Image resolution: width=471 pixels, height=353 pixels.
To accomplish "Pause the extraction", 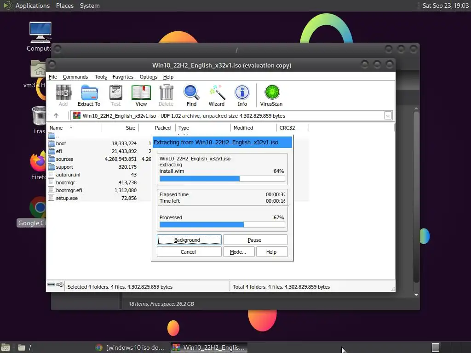I will [x=255, y=240].
